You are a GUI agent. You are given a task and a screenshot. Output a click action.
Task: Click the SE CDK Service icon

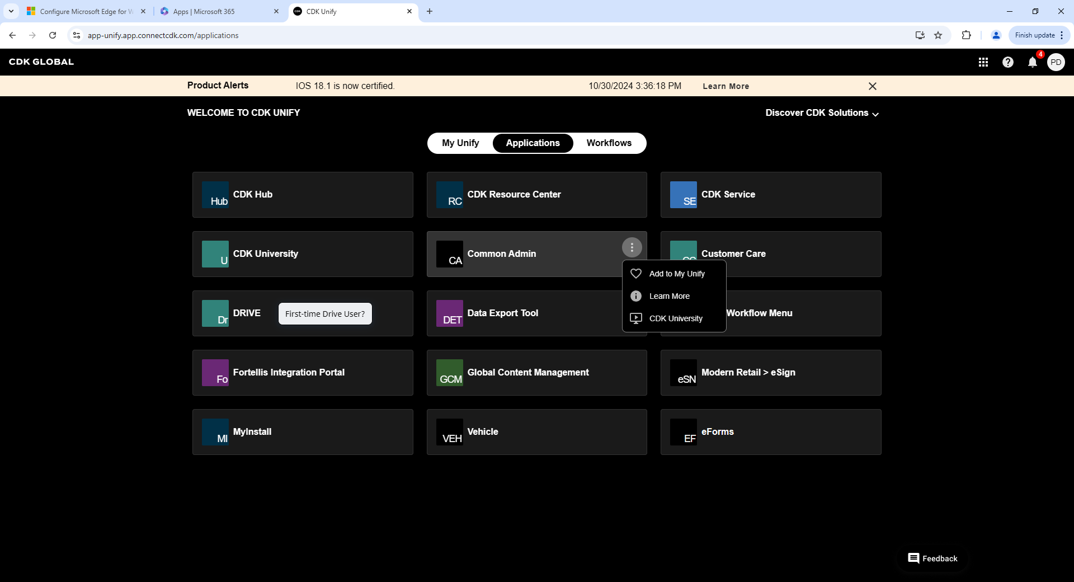click(684, 195)
